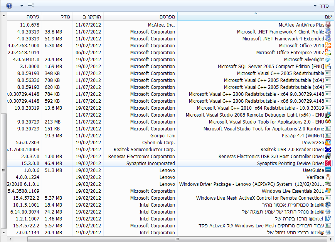335x242 pixels.
Task: Click the Synaptics Pointing Device Driver icon
Action: point(328,164)
